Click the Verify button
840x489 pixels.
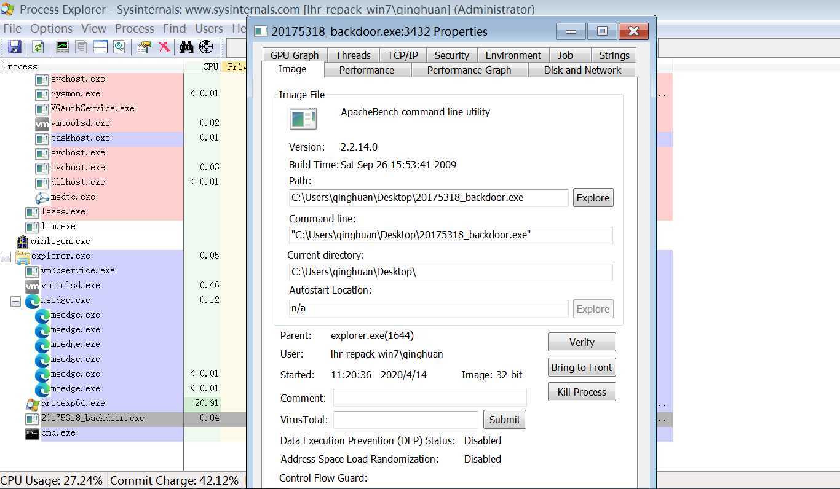click(x=582, y=342)
